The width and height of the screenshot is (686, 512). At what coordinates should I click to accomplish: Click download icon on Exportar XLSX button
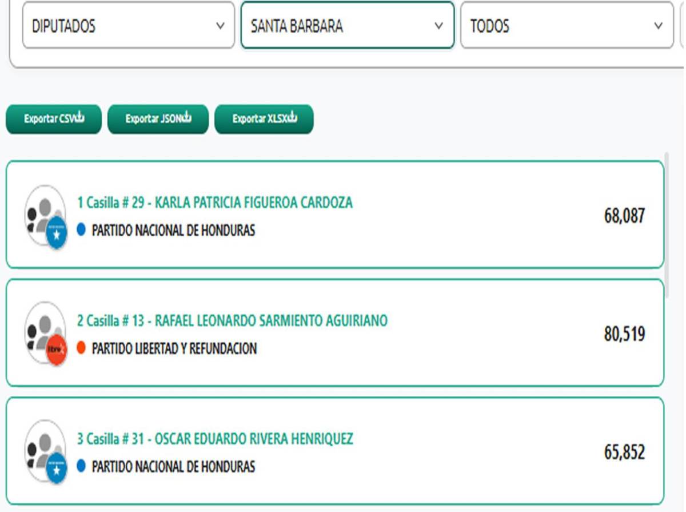pyautogui.click(x=292, y=118)
